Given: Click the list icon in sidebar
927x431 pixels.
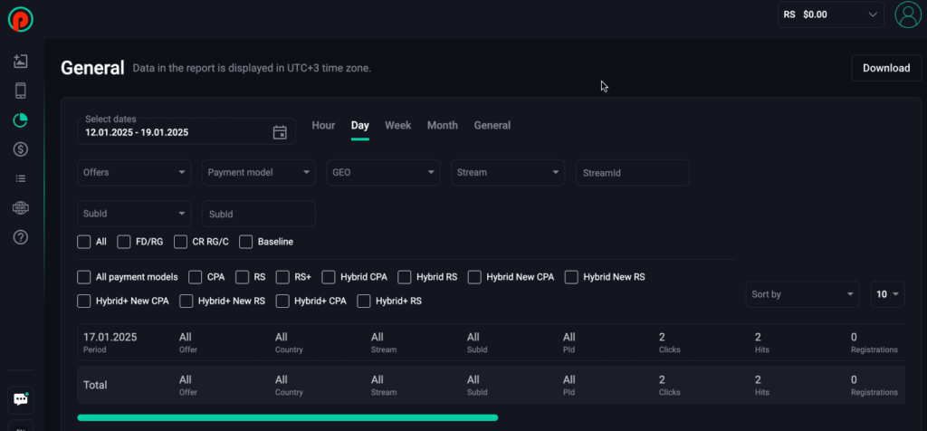Looking at the screenshot, I should click(x=21, y=178).
